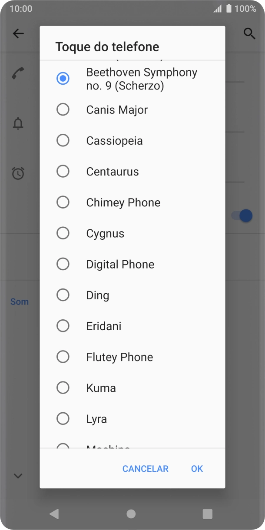Open search with magnifier icon
Image resolution: width=265 pixels, height=530 pixels.
(249, 33)
